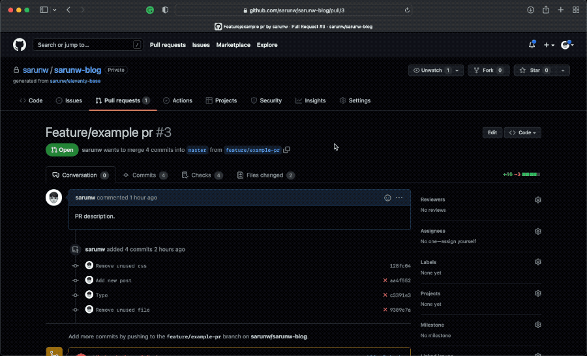587x356 pixels.
Task: Switch to Commits PR tab
Action: (145, 175)
